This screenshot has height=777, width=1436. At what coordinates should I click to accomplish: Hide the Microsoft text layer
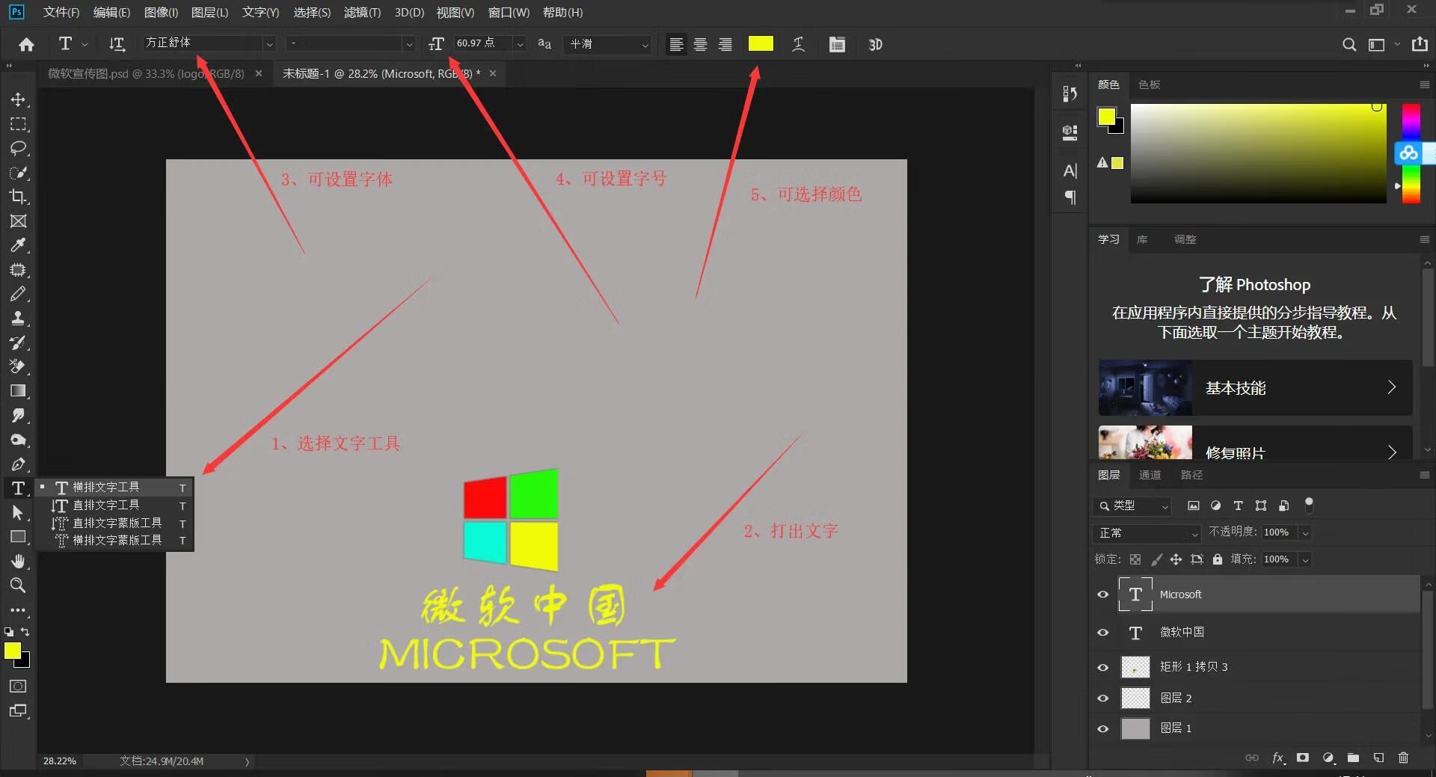[1102, 595]
